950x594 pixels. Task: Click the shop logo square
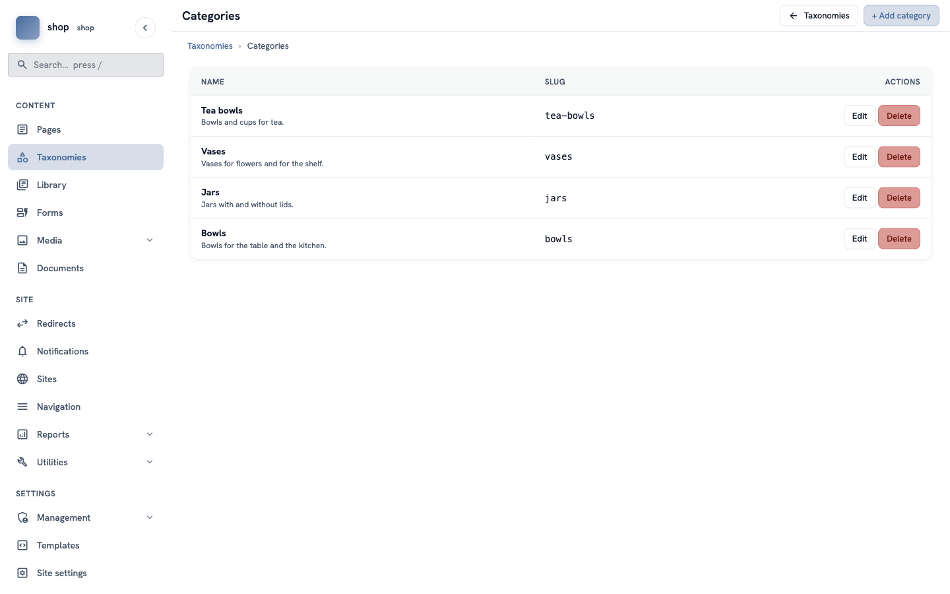tap(28, 28)
